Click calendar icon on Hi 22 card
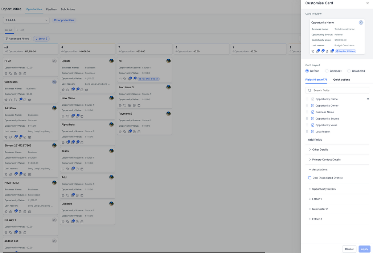The width and height of the screenshot is (373, 253). pos(25,73)
